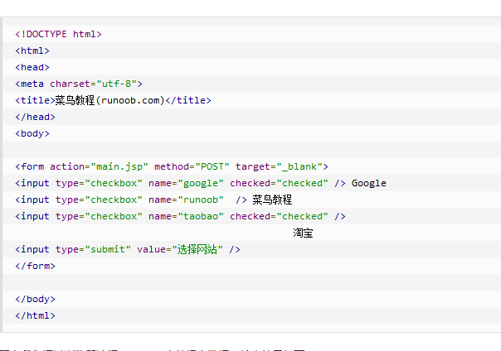Select the meta charset="utf-8" line

pyautogui.click(x=79, y=84)
